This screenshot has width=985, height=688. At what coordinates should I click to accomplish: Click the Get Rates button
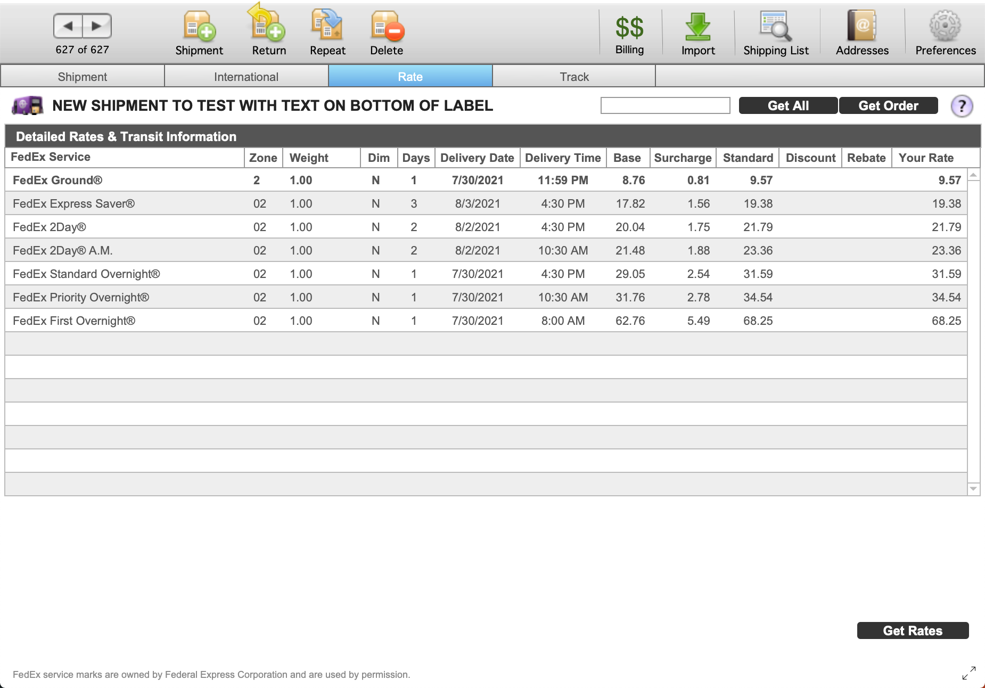[x=913, y=630]
